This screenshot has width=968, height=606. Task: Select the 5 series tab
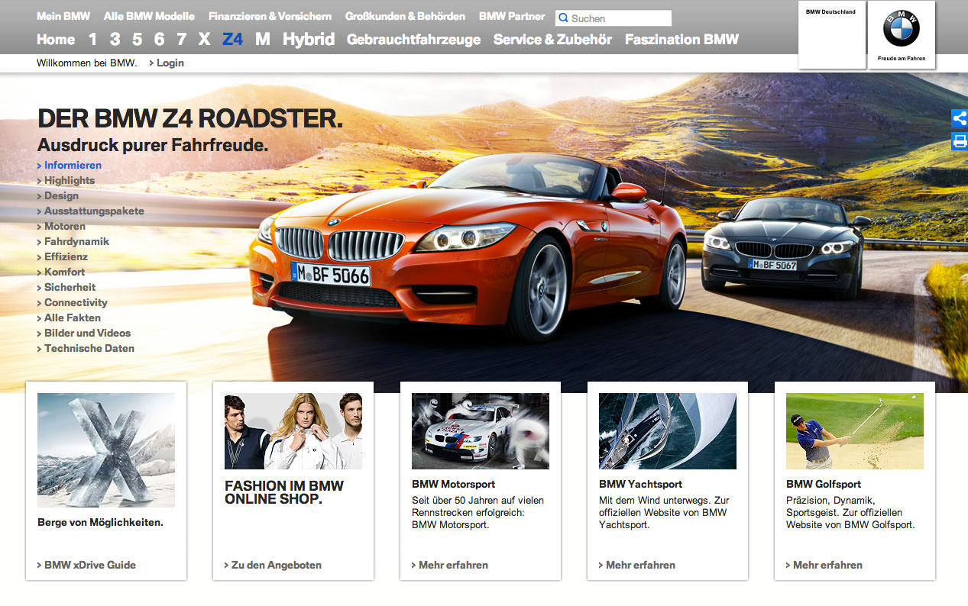tap(137, 39)
